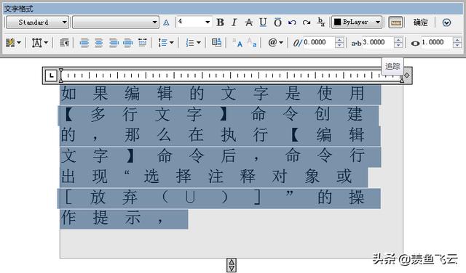Click the oblique angle slanted icon
This screenshot has width=466, height=273.
coord(298,43)
